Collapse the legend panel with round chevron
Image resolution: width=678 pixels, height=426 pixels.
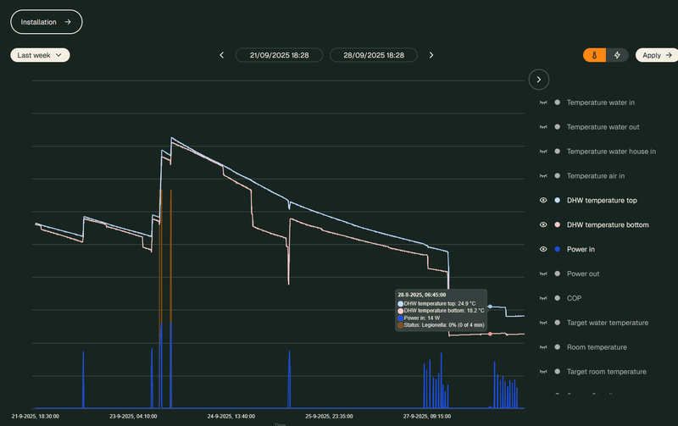(539, 80)
